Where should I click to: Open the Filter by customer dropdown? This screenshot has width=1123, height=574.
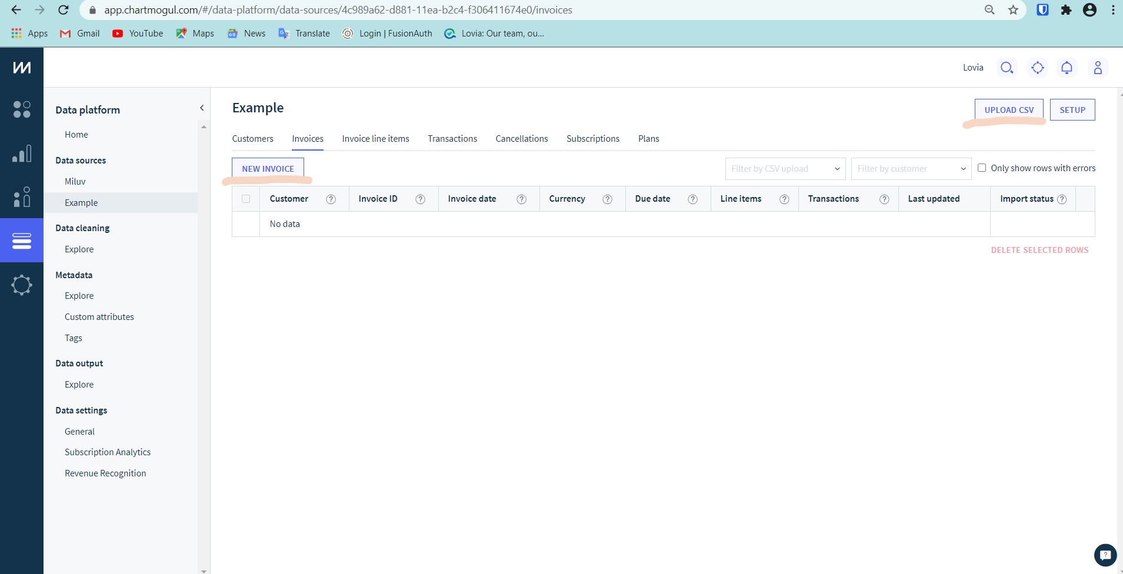click(x=911, y=169)
